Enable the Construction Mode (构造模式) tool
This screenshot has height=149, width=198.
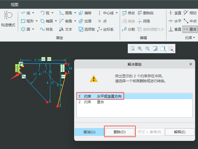8,19
